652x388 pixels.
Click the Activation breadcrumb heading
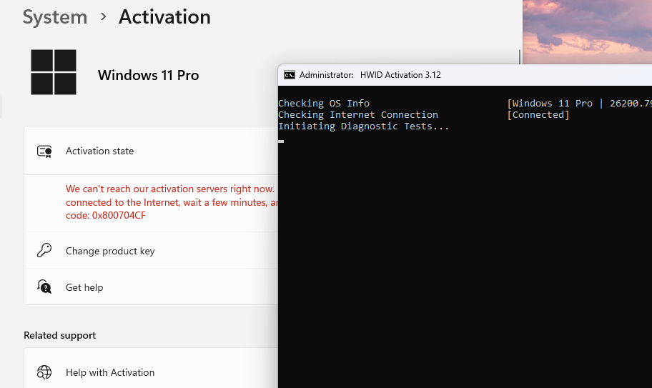(164, 17)
